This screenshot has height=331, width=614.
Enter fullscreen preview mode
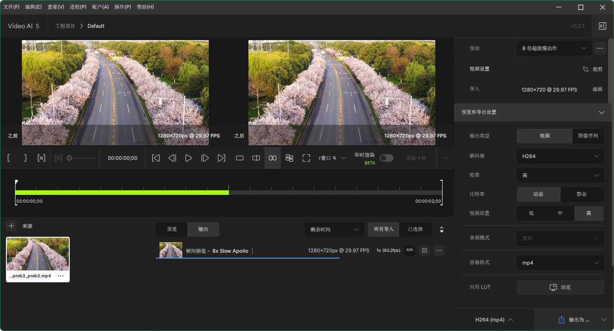click(x=306, y=158)
